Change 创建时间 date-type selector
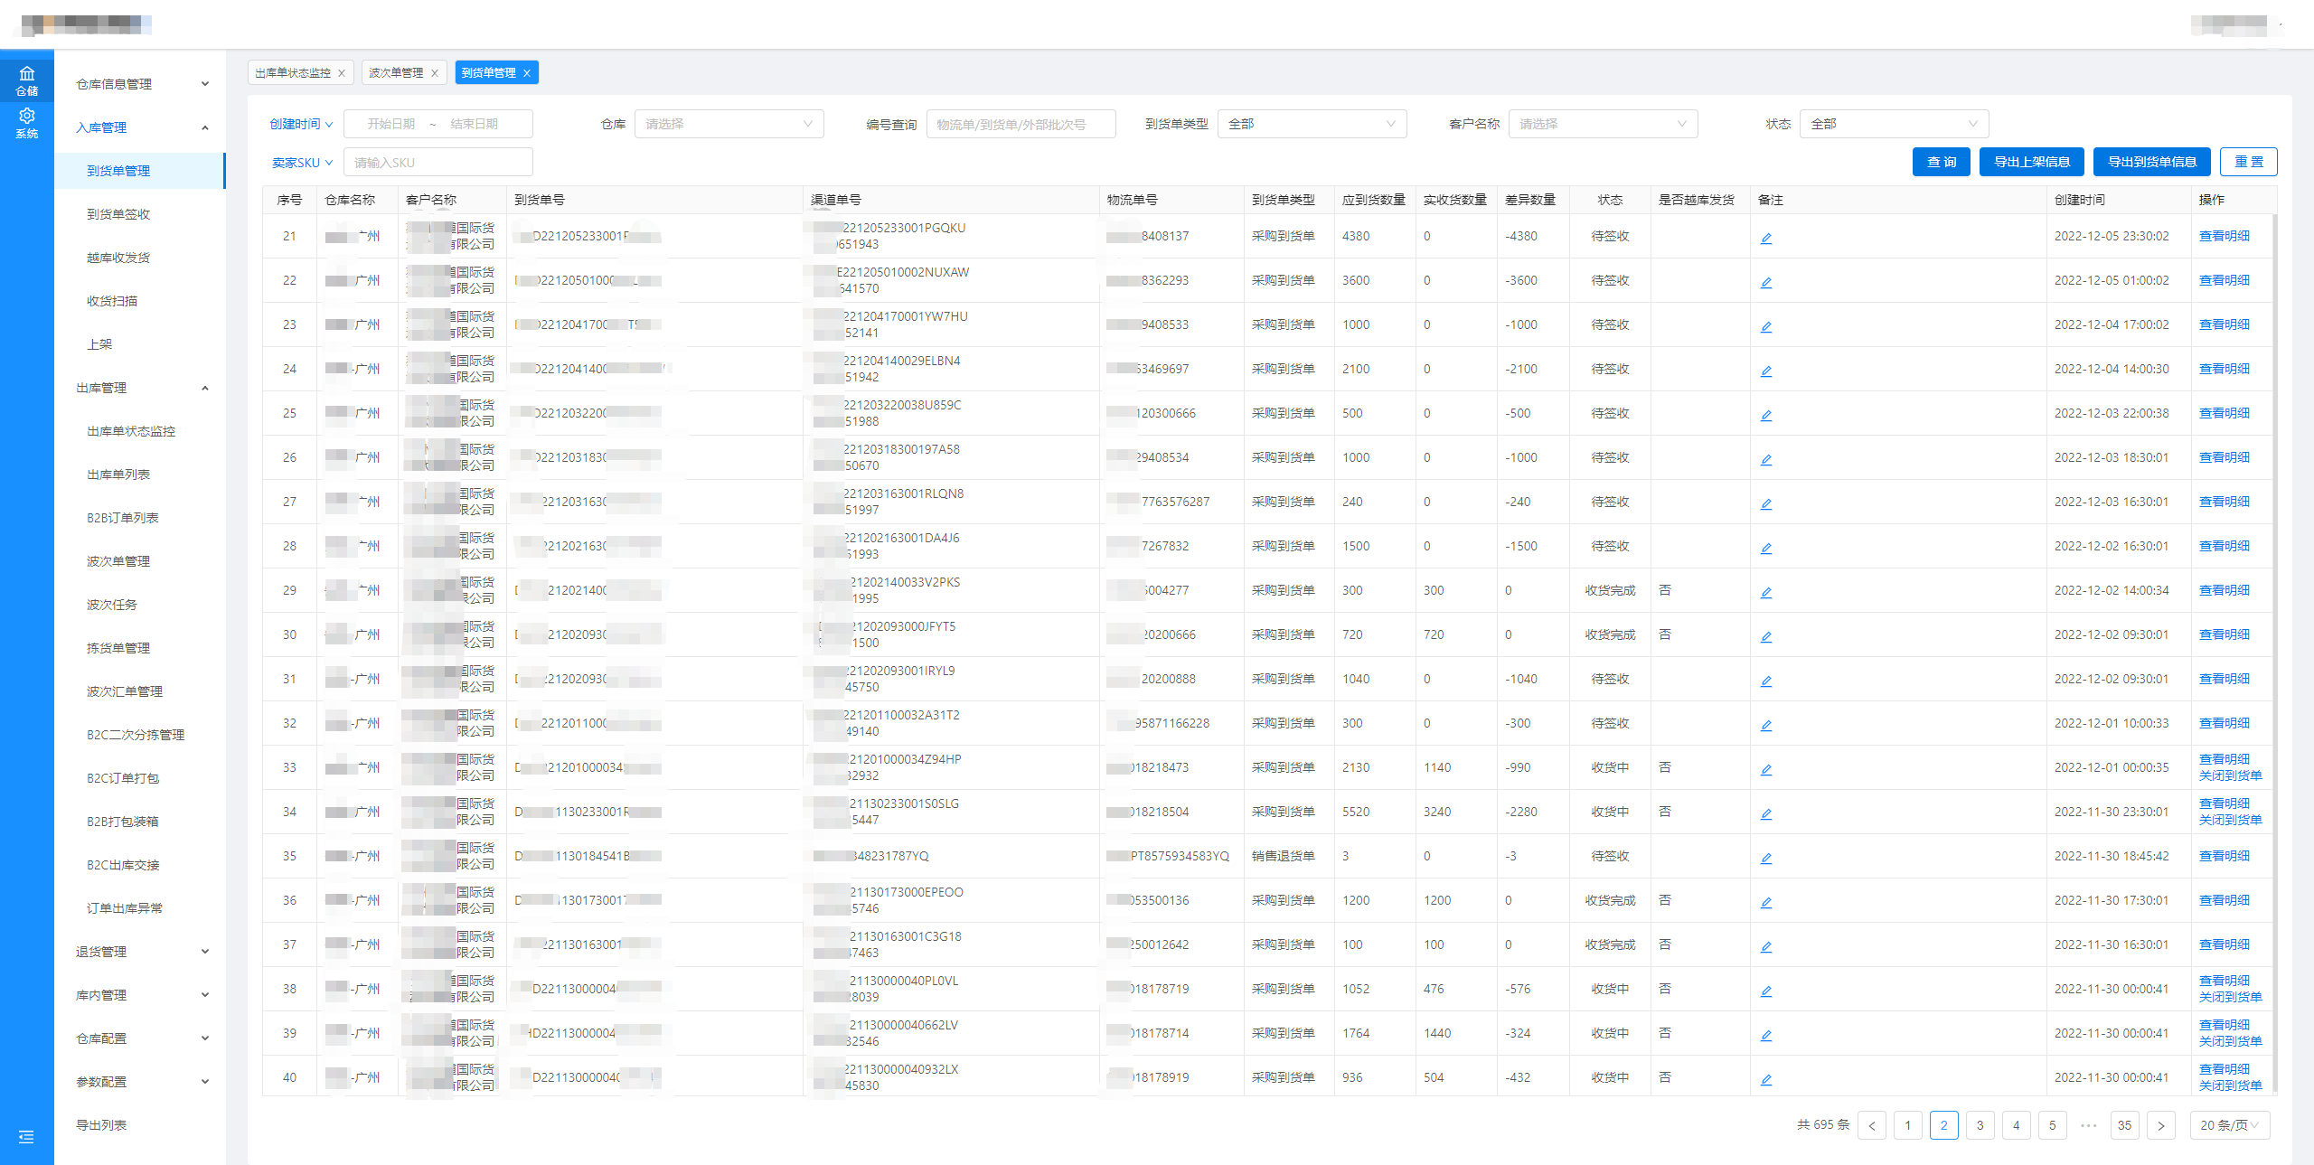 [x=302, y=124]
